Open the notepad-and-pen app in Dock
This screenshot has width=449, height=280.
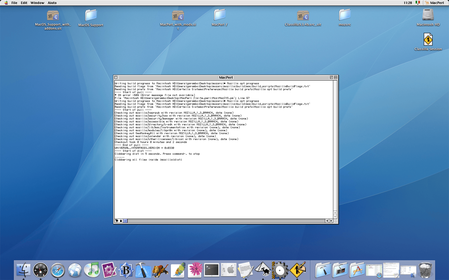coord(246,270)
